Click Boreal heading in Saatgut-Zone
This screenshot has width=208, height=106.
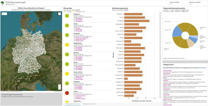click(165, 78)
